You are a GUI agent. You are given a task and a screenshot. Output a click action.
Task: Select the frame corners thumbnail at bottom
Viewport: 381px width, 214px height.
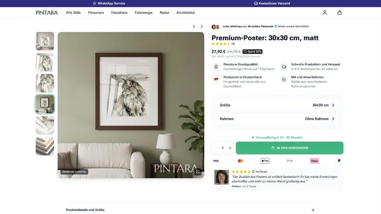45,146
